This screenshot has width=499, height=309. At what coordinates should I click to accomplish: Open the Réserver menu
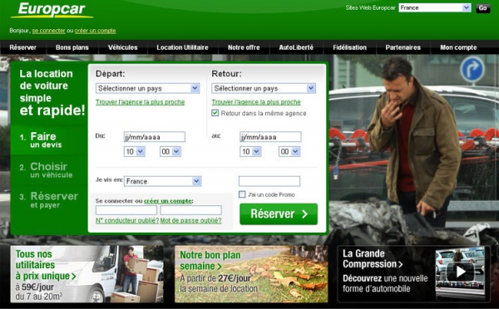(23, 47)
